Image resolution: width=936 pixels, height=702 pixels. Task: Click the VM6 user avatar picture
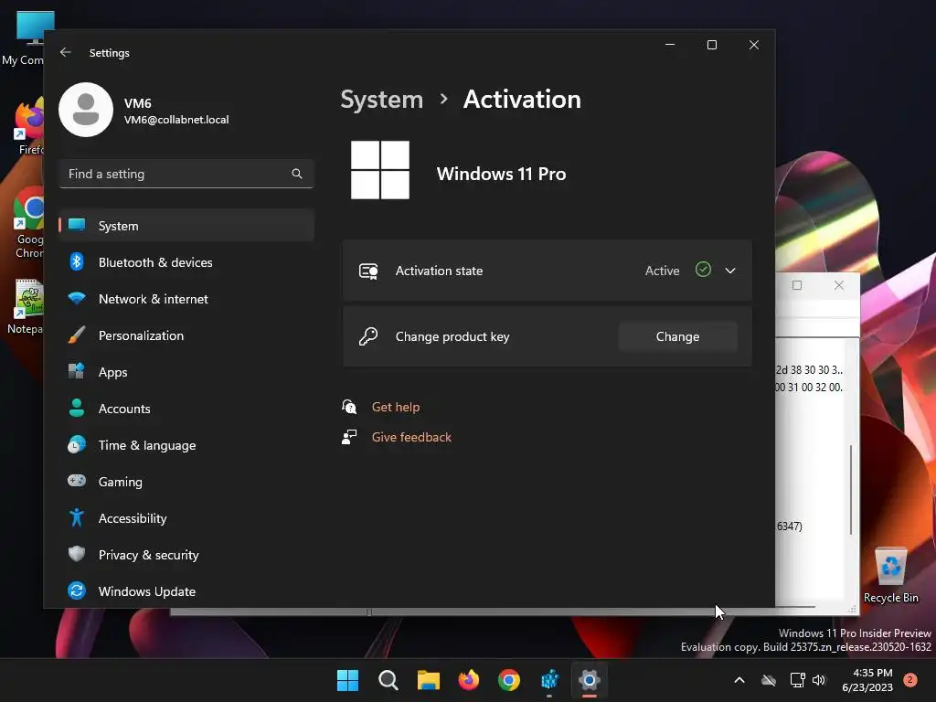pos(86,110)
